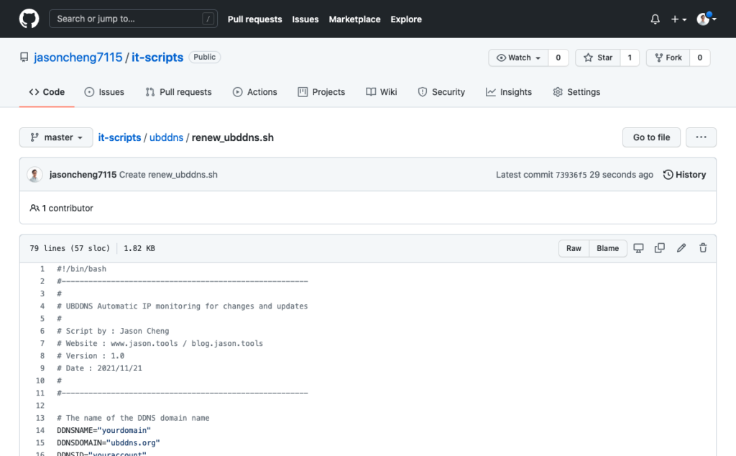View star count of 1
The image size is (736, 456).
630,58
